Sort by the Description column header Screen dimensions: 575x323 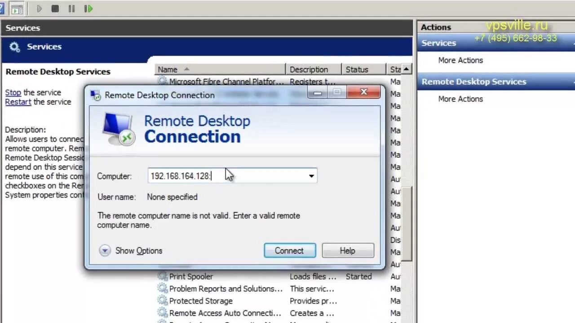(314, 70)
